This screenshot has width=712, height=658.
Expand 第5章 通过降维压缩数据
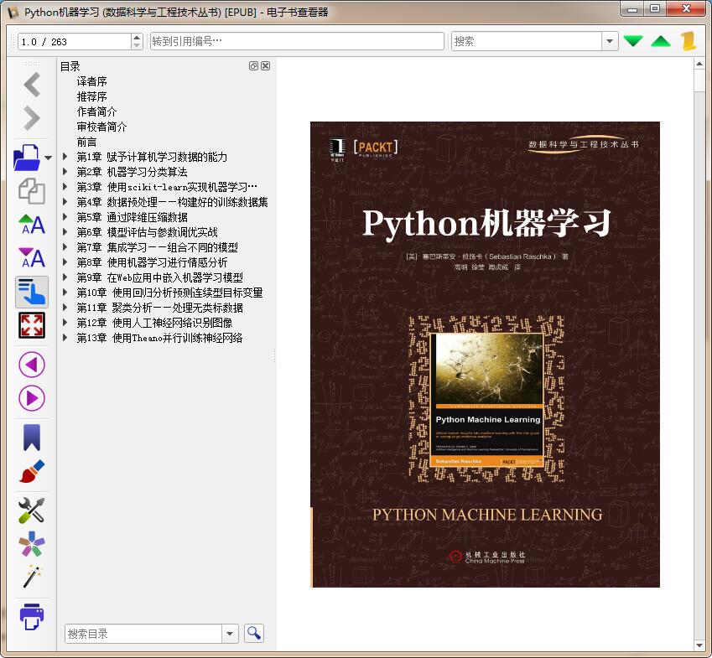pos(65,217)
